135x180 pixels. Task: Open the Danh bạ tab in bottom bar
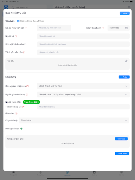pos(94,173)
